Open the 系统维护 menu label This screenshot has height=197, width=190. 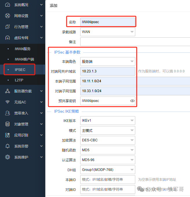tap(21, 157)
